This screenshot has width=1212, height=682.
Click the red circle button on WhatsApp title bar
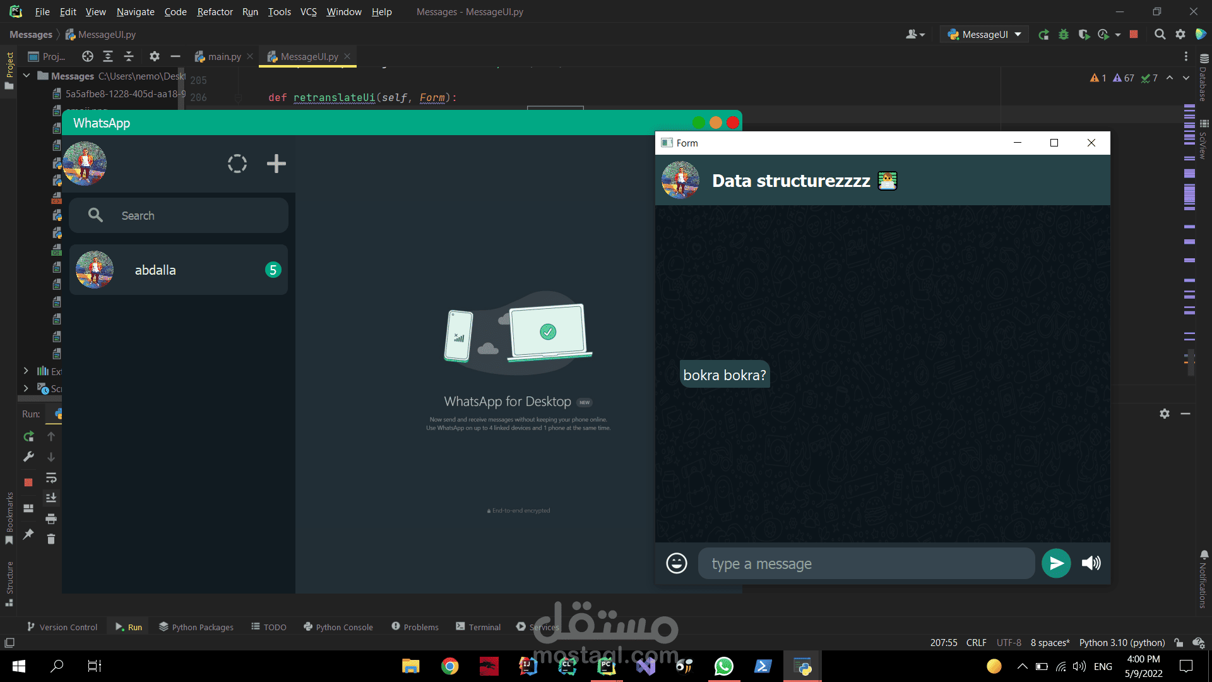tap(733, 123)
